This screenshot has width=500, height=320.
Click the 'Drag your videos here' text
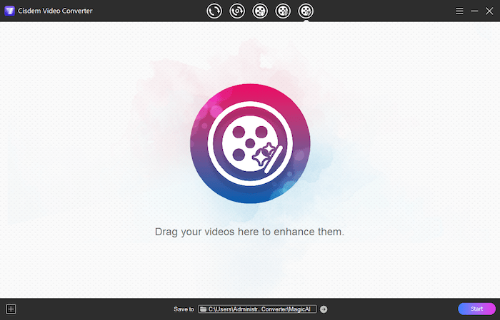[x=250, y=232]
